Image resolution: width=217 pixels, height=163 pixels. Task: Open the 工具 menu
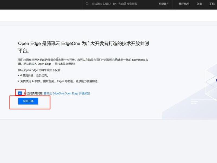point(212,4)
